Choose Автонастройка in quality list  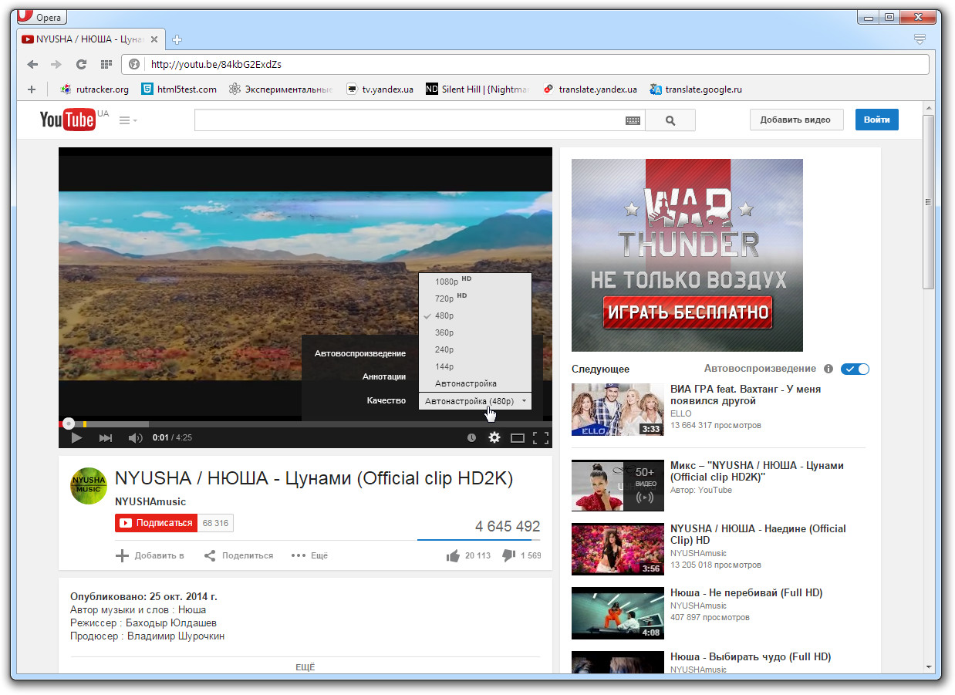(475, 383)
